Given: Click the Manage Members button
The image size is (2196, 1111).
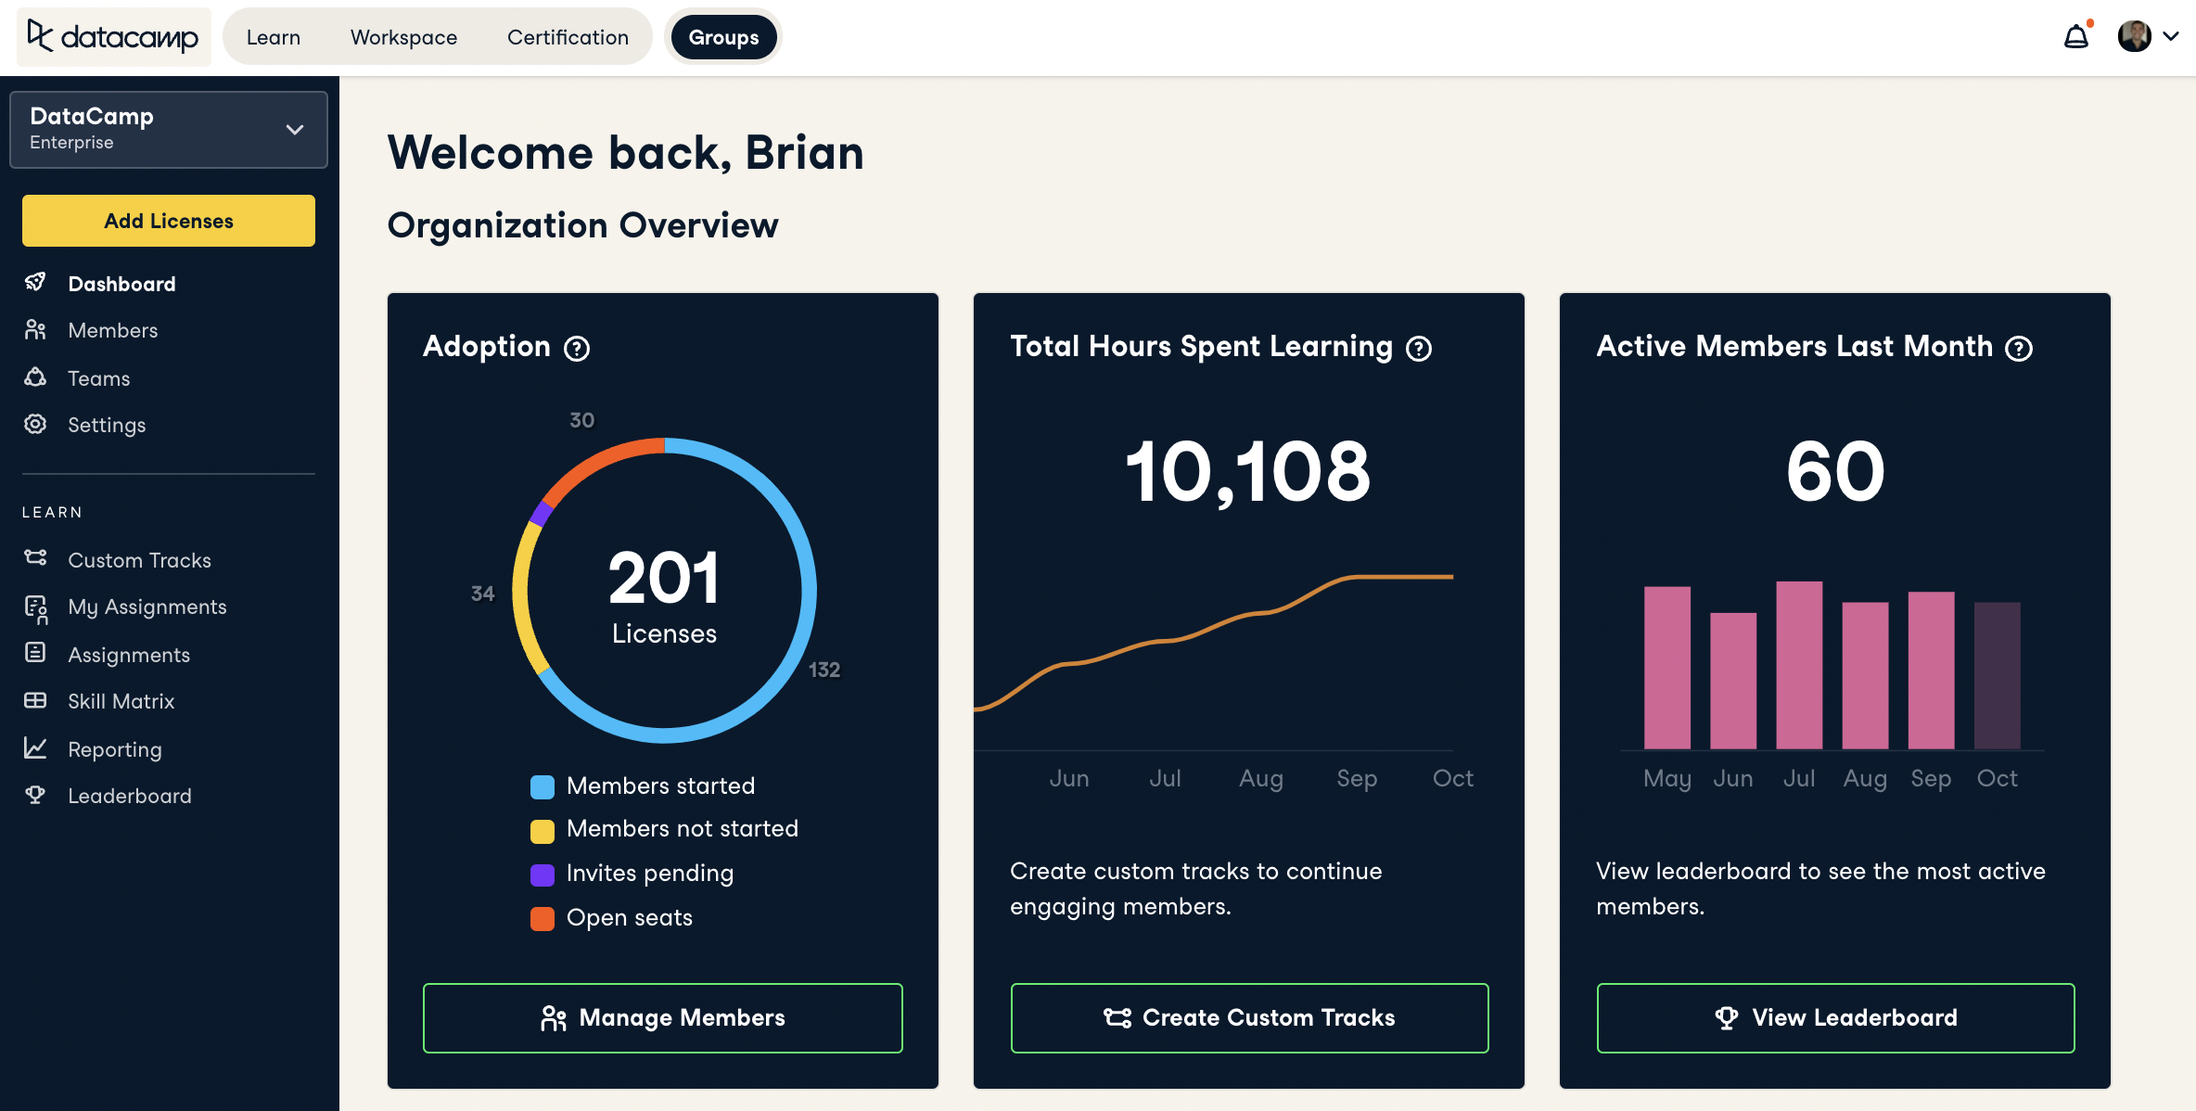Looking at the screenshot, I should point(662,1017).
